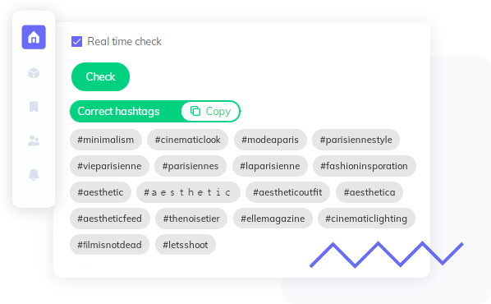The height and width of the screenshot is (304, 491).
Task: Click the #ellemagazine tag
Action: pos(273,219)
